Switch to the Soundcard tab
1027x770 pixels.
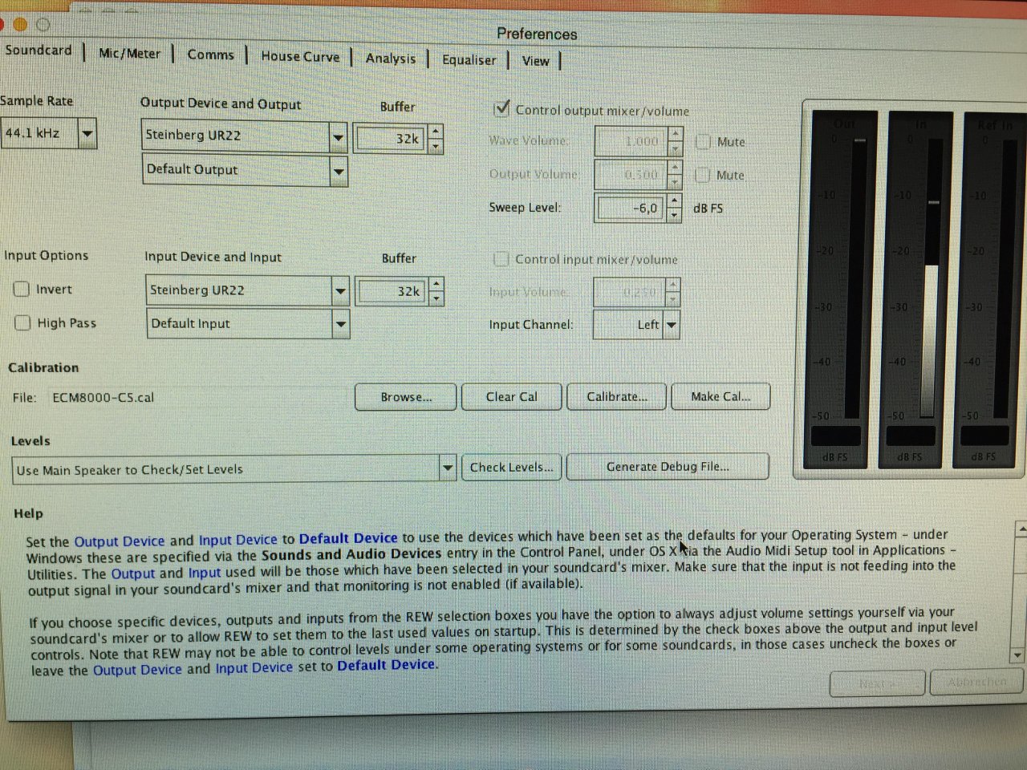pyautogui.click(x=38, y=50)
